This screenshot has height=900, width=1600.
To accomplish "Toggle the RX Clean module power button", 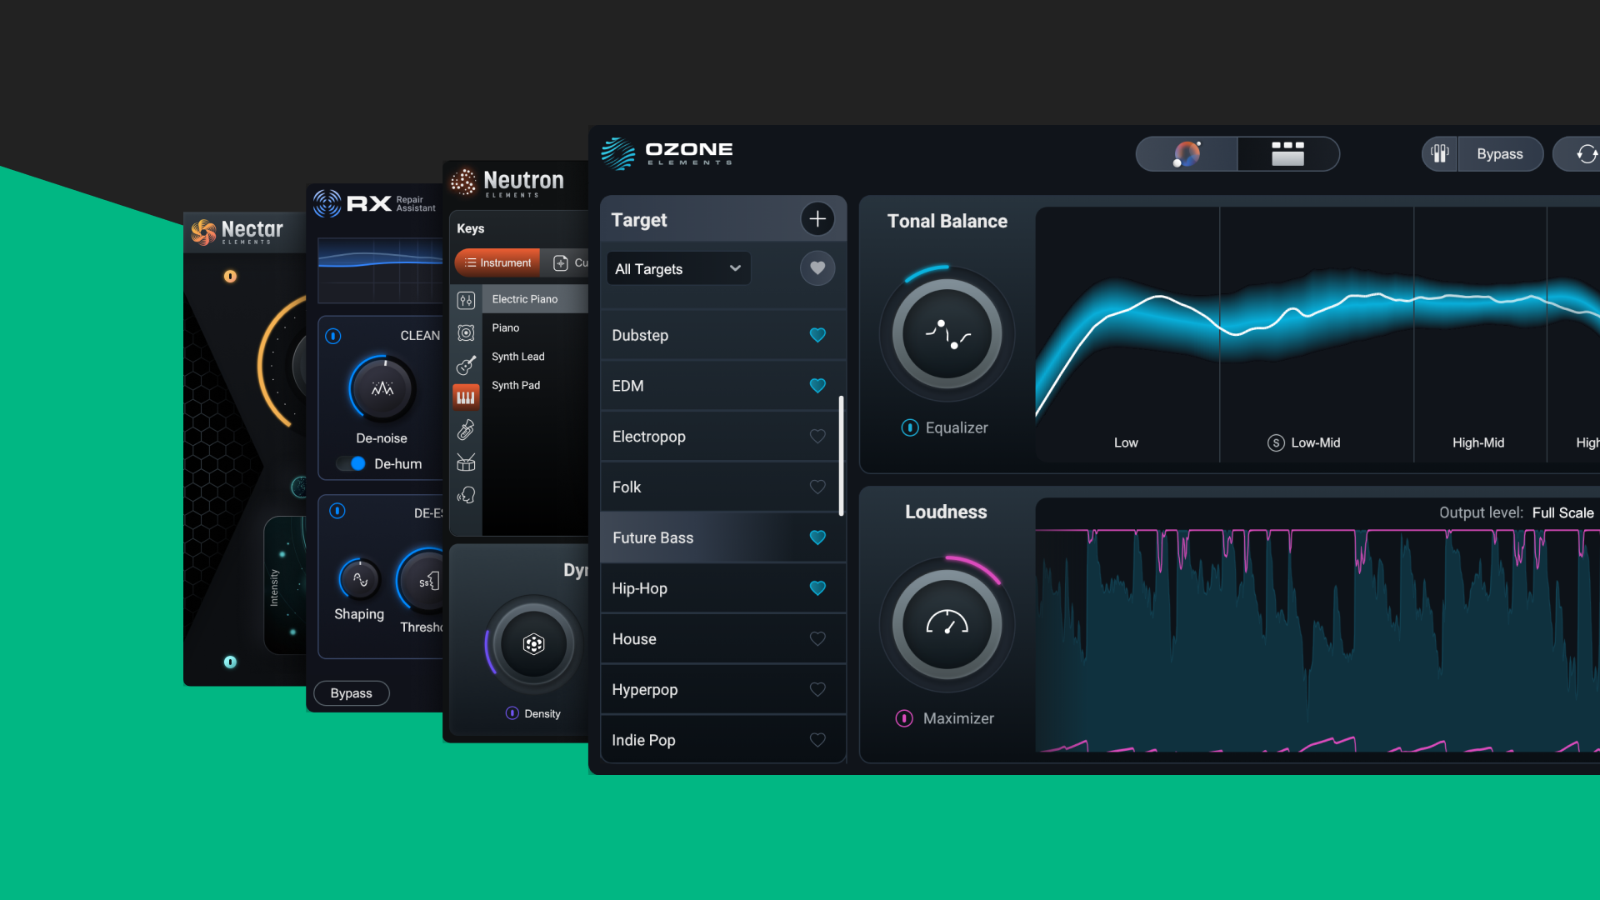I will pyautogui.click(x=333, y=336).
